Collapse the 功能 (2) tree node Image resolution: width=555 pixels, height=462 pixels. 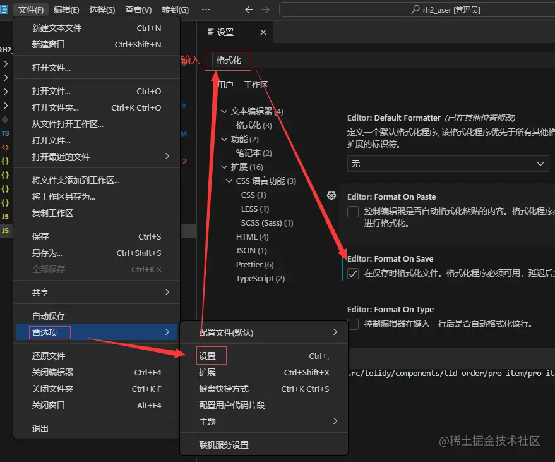[x=224, y=139]
